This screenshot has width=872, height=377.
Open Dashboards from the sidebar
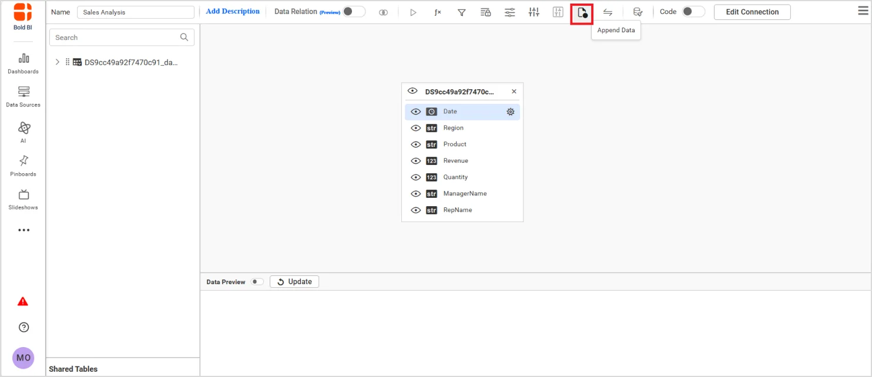coord(23,63)
